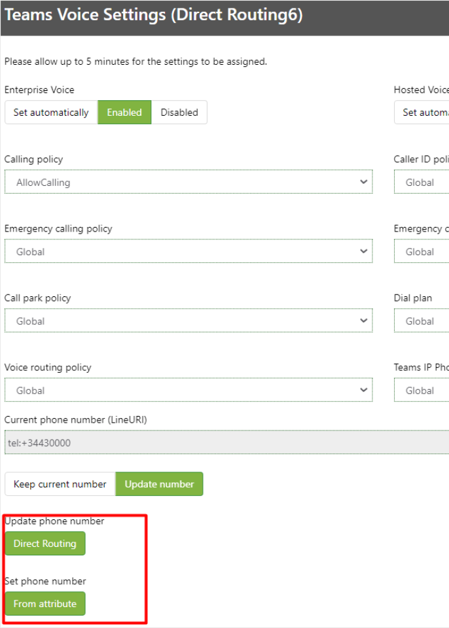Click the Set phone number label
449x628 pixels.
click(x=45, y=581)
